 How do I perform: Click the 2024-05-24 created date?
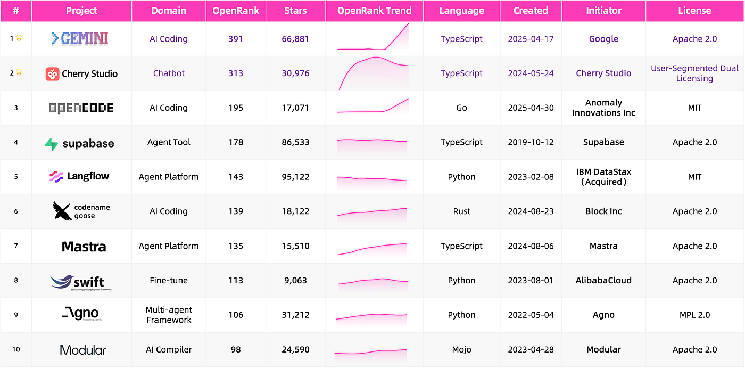pos(531,73)
